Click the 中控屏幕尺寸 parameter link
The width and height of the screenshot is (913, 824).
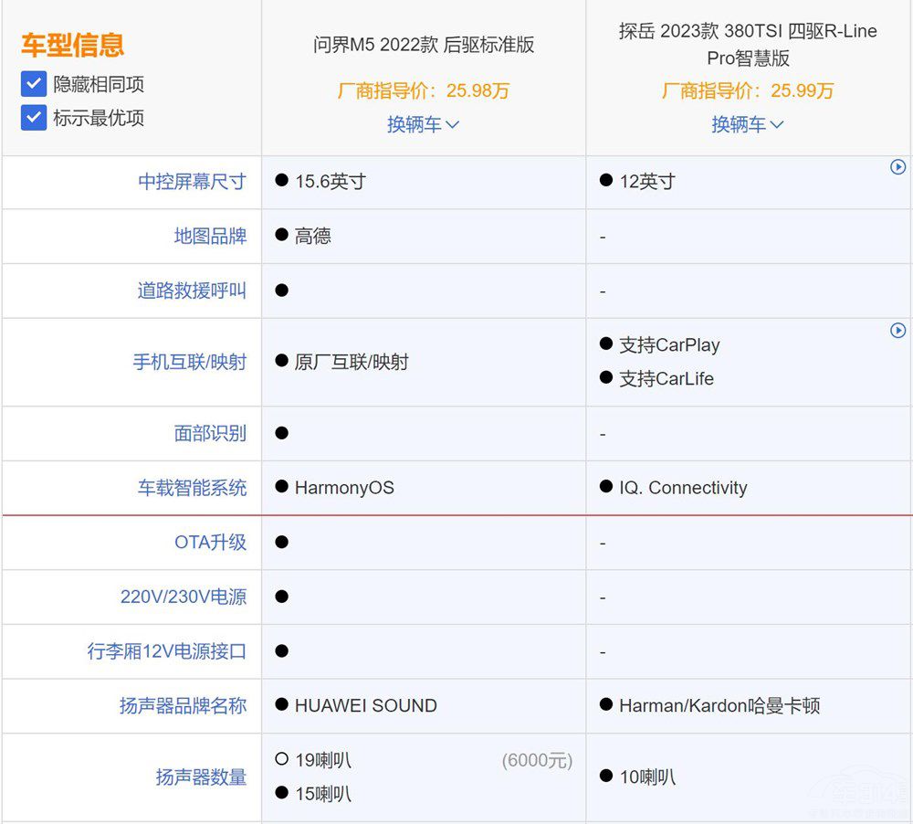[x=192, y=182]
